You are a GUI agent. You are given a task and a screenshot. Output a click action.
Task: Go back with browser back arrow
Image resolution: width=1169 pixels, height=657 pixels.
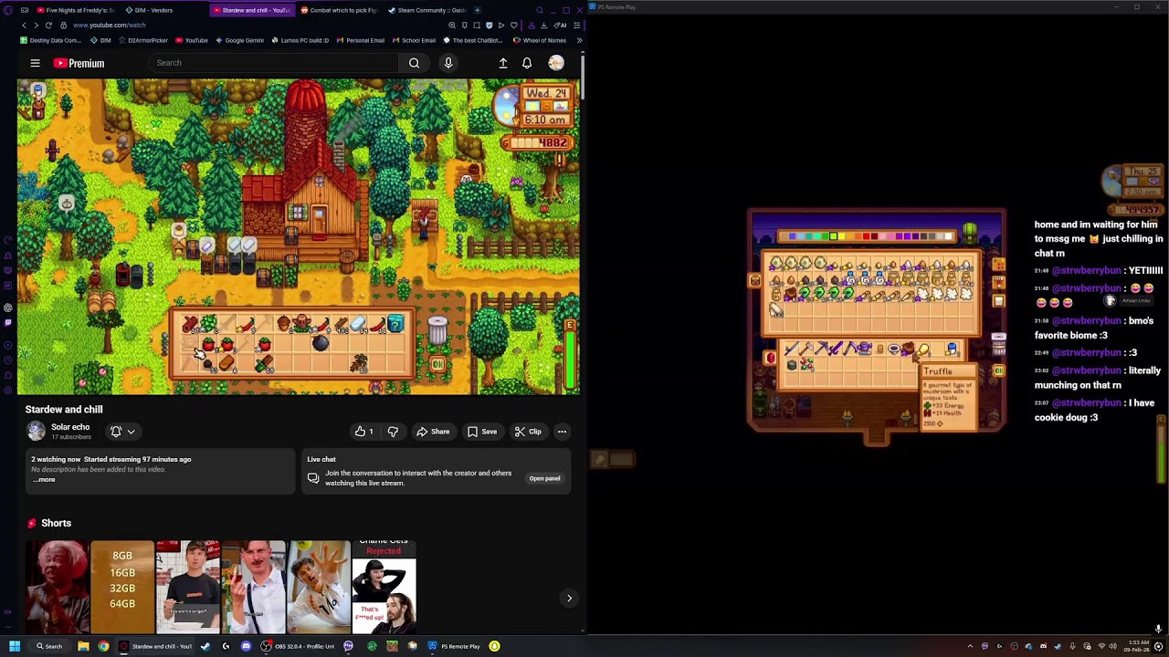[24, 25]
